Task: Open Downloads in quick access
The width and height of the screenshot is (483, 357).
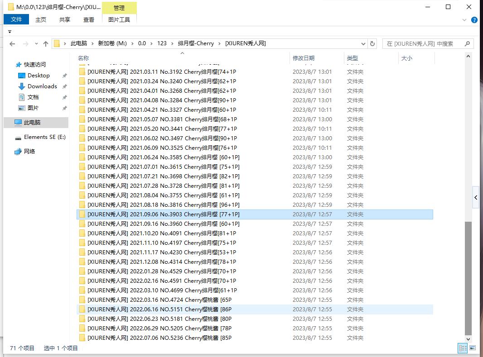Action: [x=42, y=86]
